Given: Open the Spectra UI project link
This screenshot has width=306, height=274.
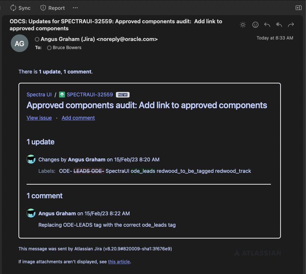Looking at the screenshot, I should (x=39, y=95).
